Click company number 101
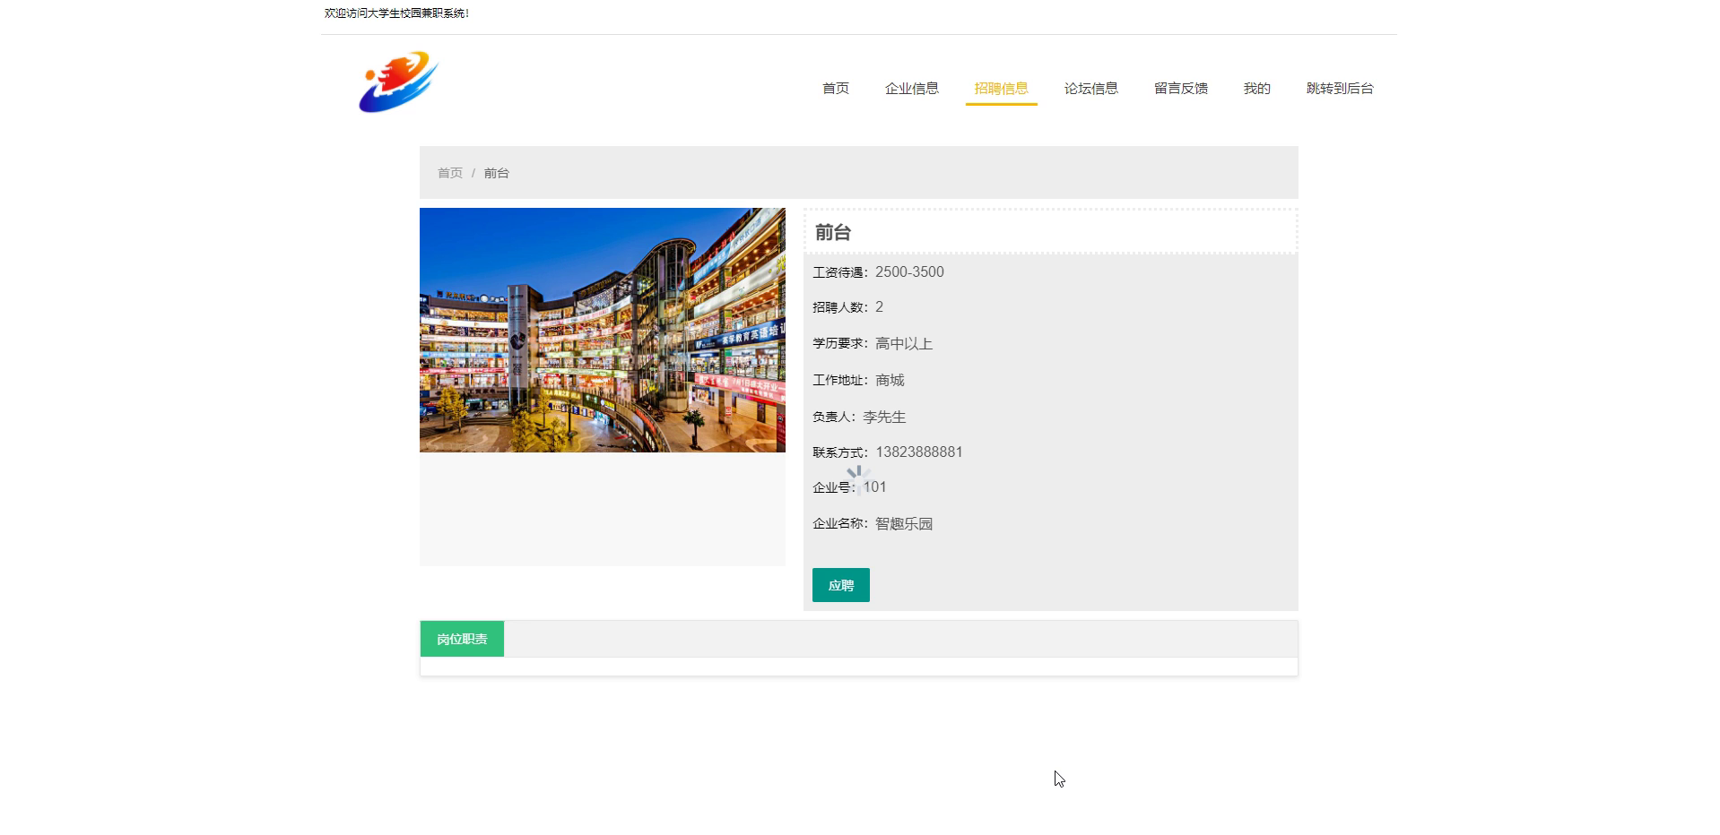 pyautogui.click(x=874, y=487)
